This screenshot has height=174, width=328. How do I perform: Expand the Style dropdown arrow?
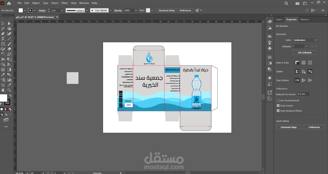point(152,10)
